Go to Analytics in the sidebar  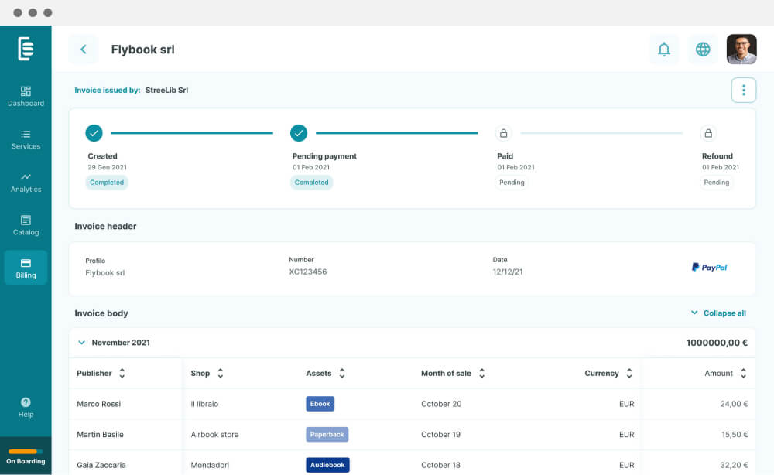(x=26, y=183)
